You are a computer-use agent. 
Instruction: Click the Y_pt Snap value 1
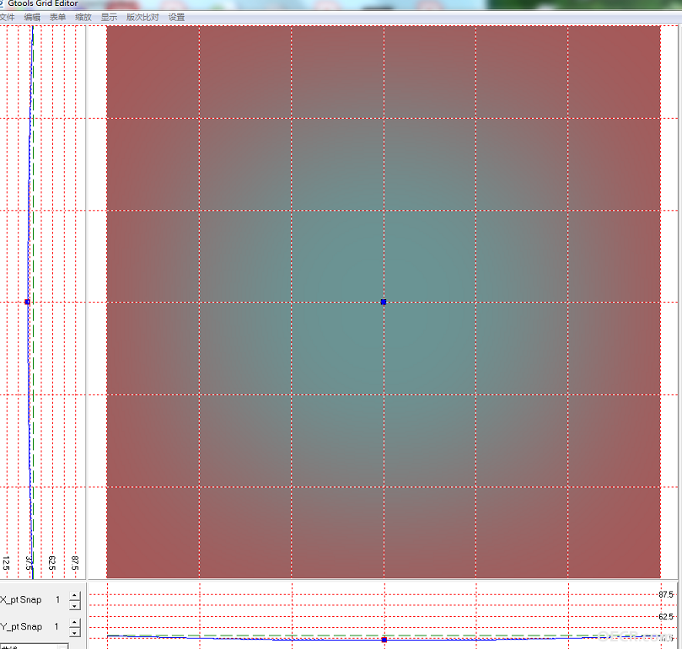click(56, 626)
